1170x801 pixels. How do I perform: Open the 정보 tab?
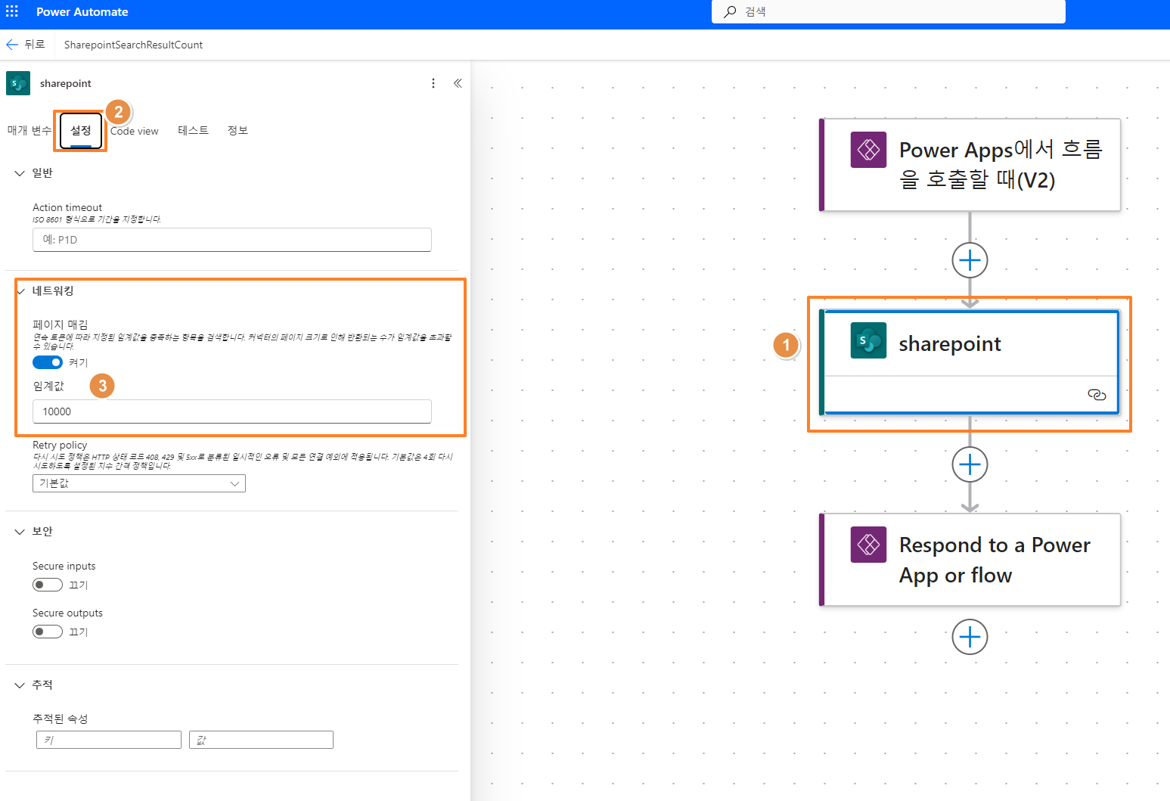tap(237, 131)
